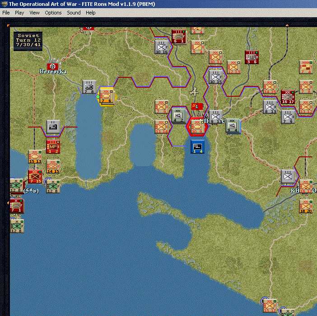
Task: Click the airfield icon on the map
Action: coord(194,92)
